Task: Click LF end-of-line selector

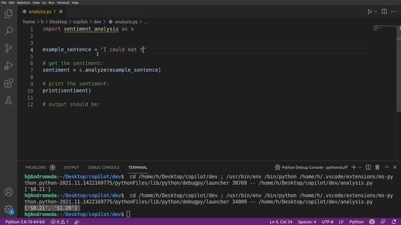Action: [341, 222]
